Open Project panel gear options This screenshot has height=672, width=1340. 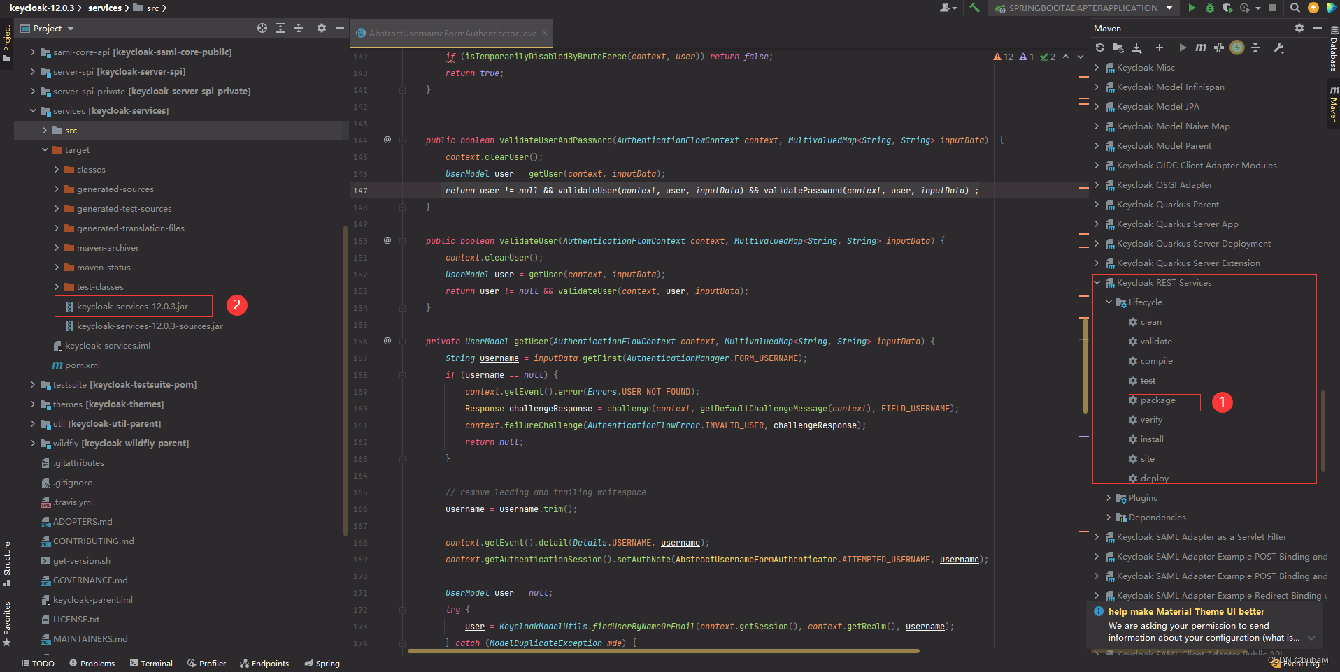click(322, 28)
